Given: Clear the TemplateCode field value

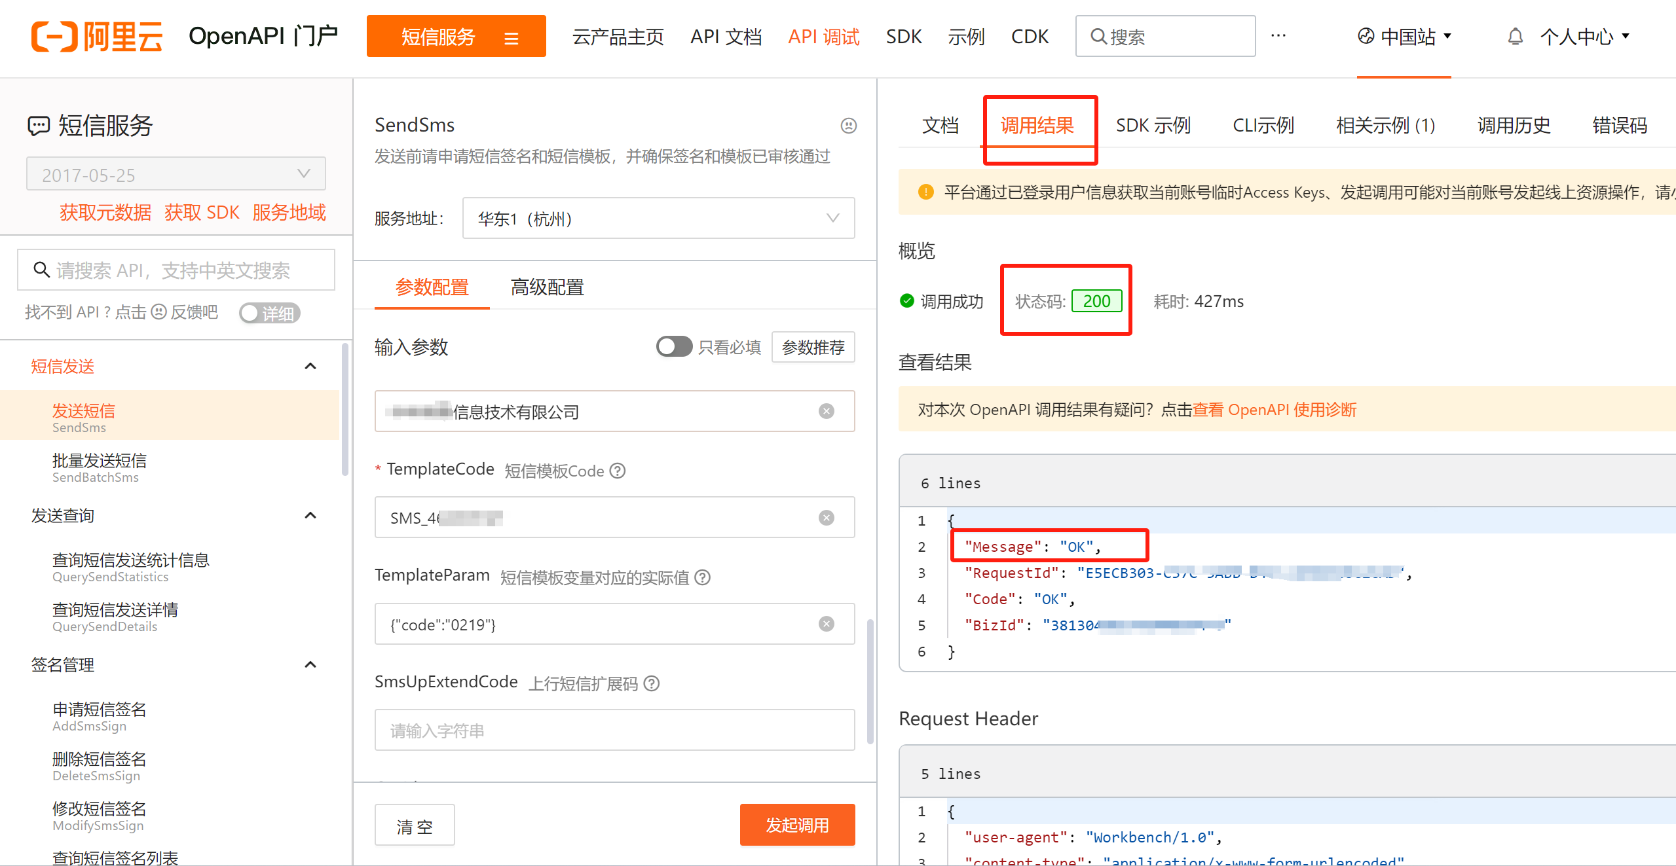Looking at the screenshot, I should point(827,518).
